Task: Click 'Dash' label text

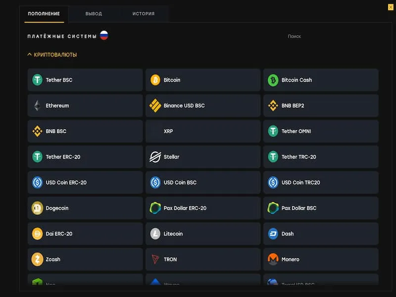Action: coord(288,234)
